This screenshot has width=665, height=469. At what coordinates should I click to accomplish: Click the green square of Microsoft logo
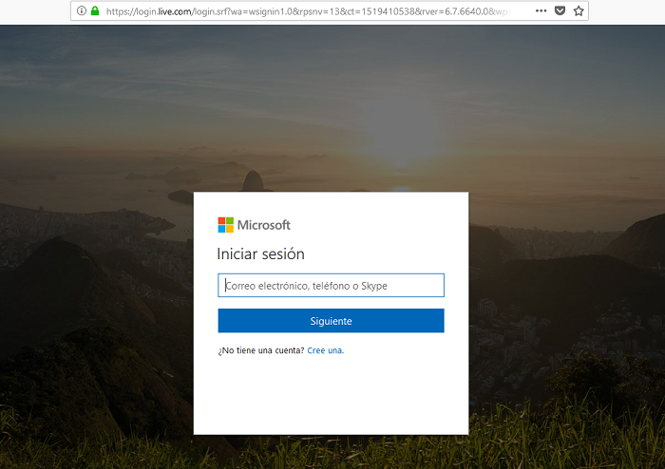point(229,221)
